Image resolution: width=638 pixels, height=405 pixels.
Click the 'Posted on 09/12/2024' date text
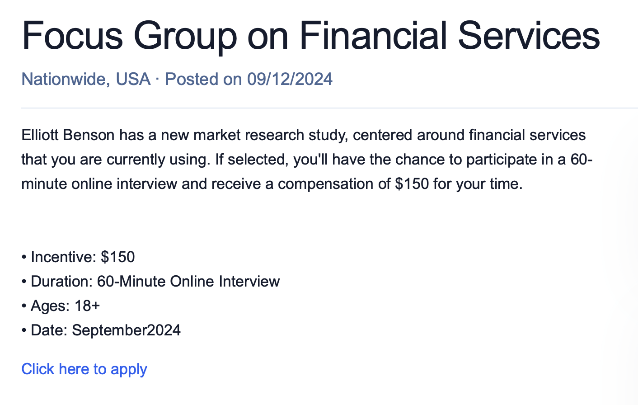(x=249, y=80)
